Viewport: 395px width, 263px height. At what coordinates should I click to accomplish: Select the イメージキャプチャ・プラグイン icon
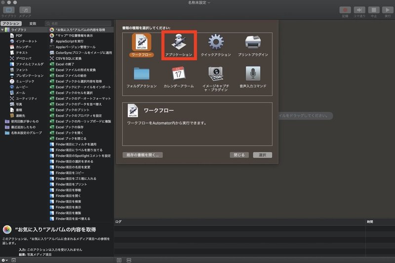coord(216,73)
